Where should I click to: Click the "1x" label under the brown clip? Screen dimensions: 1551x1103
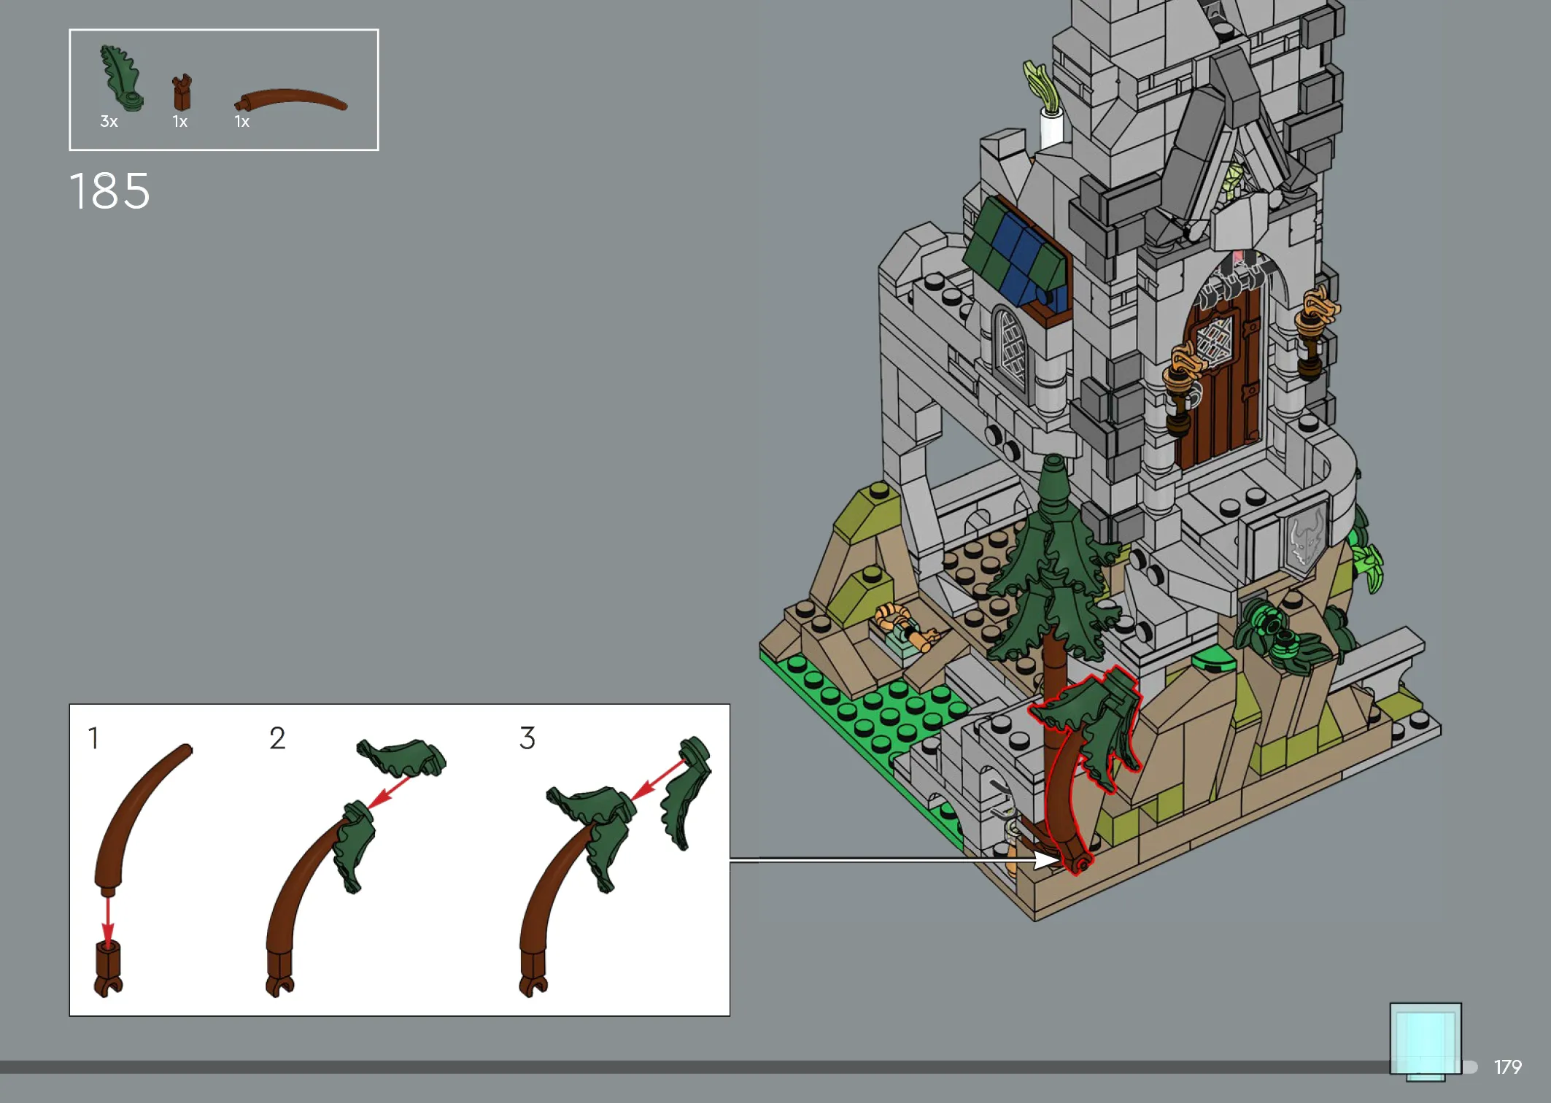[x=179, y=122]
